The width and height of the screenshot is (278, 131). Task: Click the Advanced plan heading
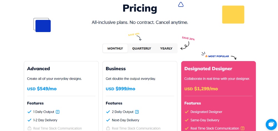tap(38, 69)
